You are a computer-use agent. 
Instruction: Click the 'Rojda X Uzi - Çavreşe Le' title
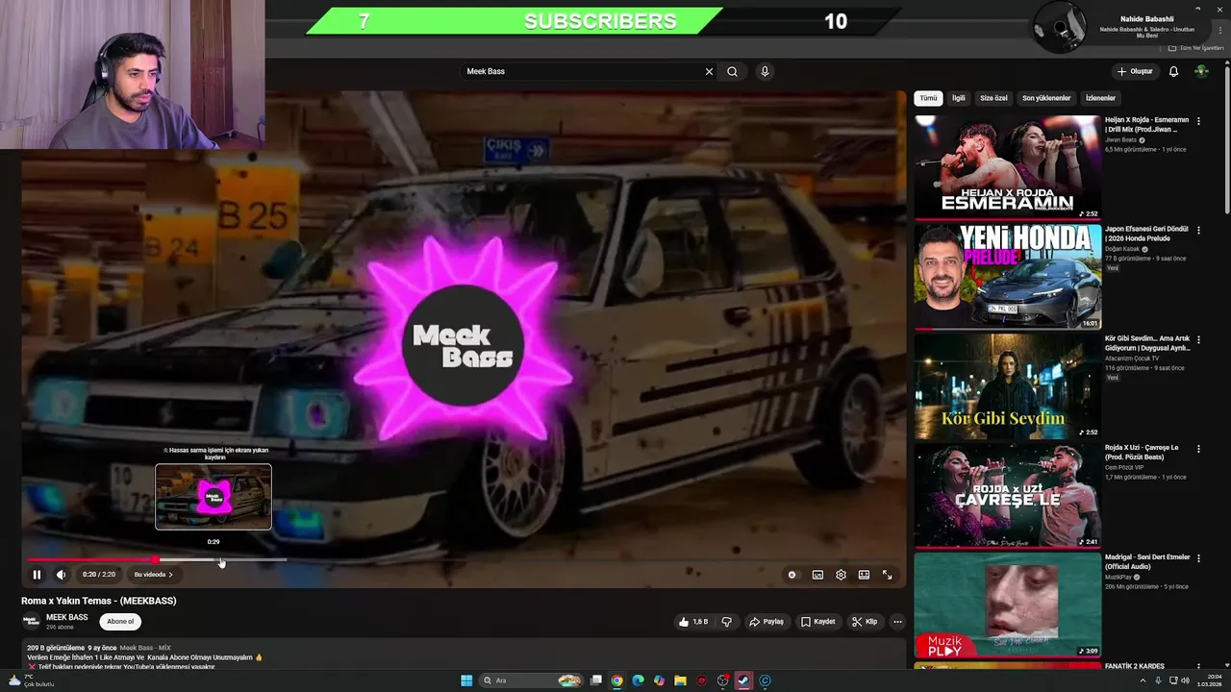pyautogui.click(x=1142, y=452)
